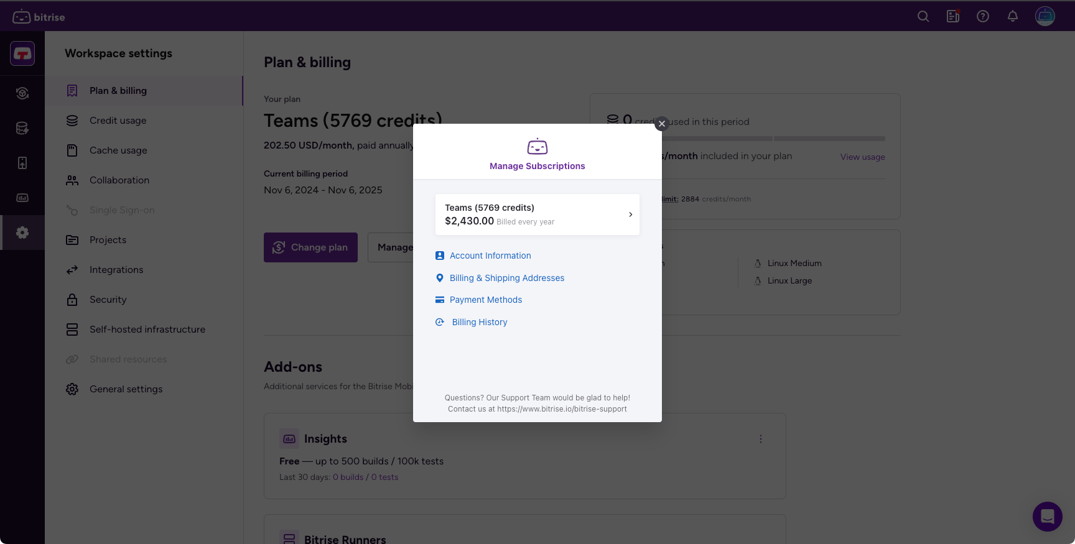Click the General settings gear icon
The width and height of the screenshot is (1075, 544).
pyautogui.click(x=72, y=389)
